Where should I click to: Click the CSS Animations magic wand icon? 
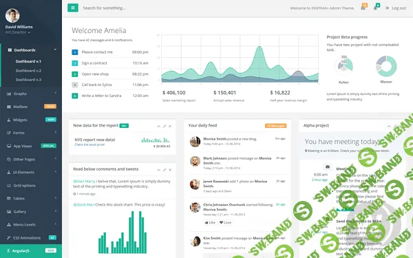(x=9, y=238)
